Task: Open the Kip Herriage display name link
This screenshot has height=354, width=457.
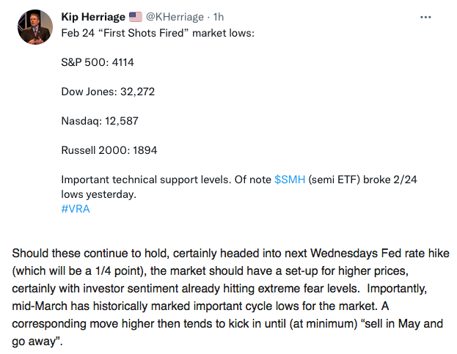Action: point(93,17)
